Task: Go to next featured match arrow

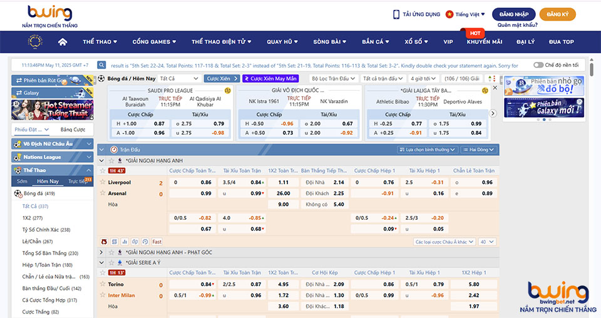Action: [493, 113]
